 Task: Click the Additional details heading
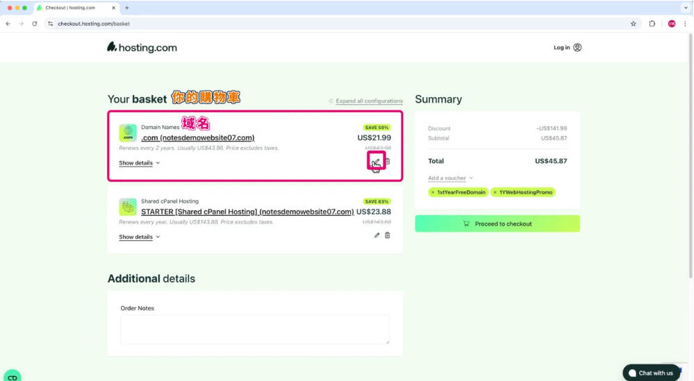coord(151,278)
